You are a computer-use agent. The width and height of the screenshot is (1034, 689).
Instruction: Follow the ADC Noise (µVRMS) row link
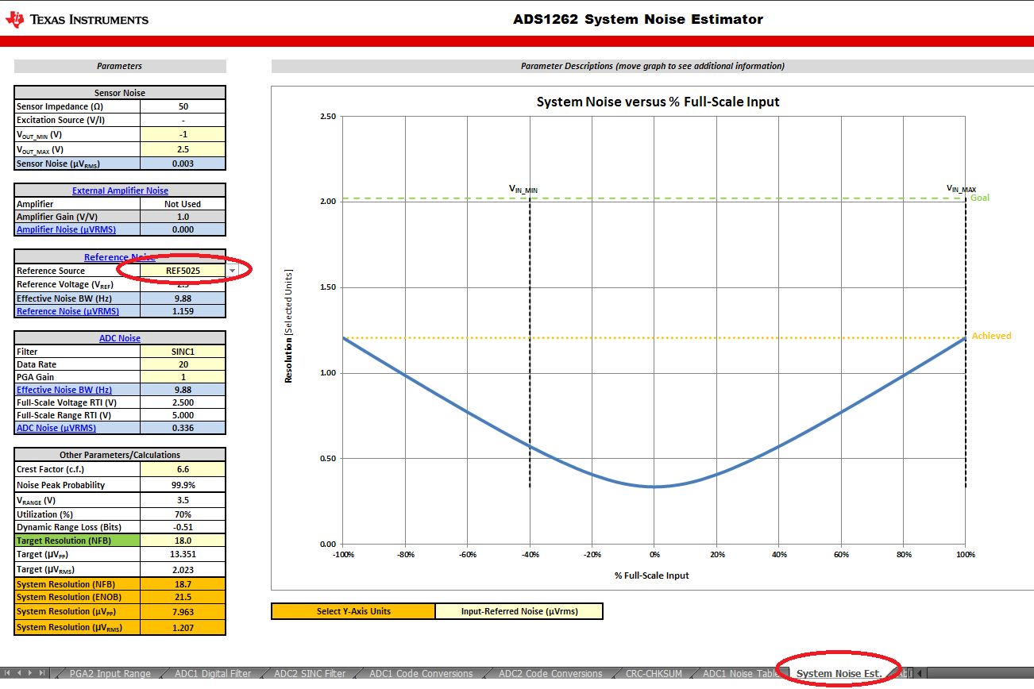click(x=56, y=428)
